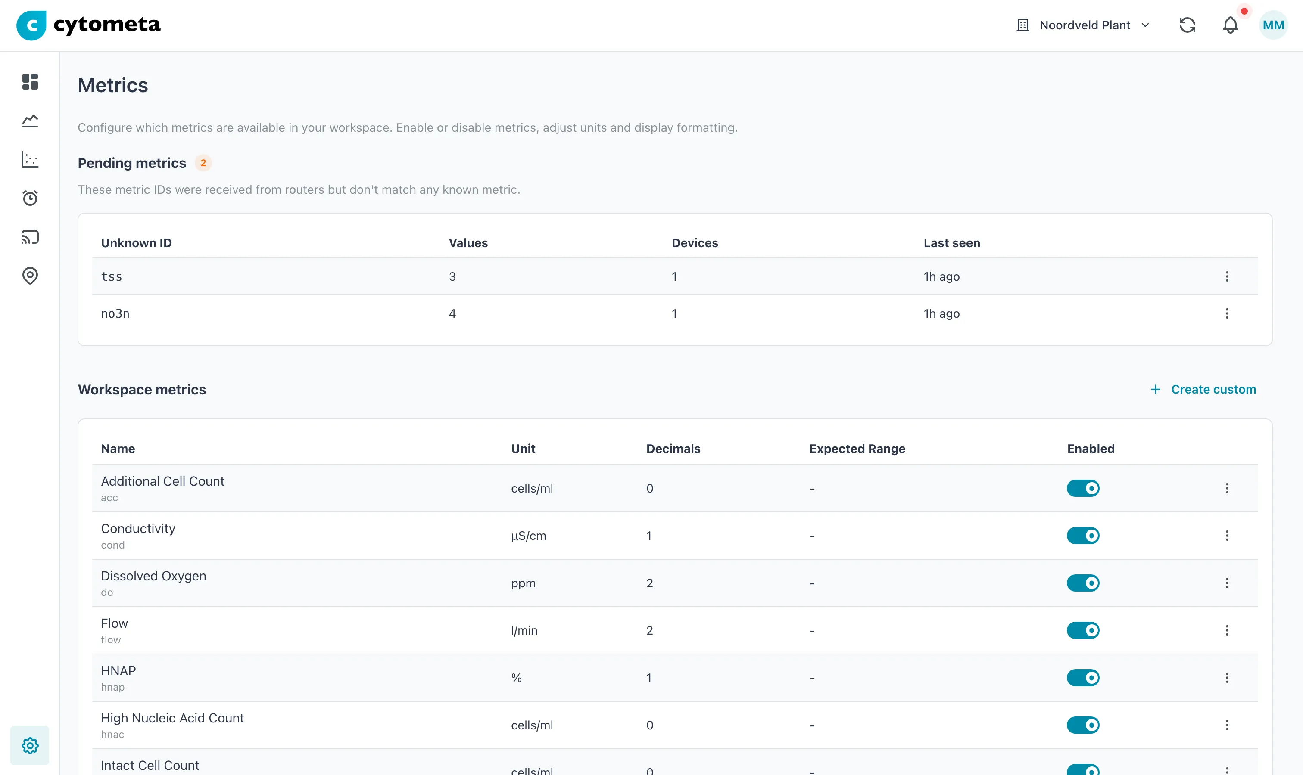Open the three-dot menu for tss row
Image resolution: width=1303 pixels, height=775 pixels.
coord(1227,276)
